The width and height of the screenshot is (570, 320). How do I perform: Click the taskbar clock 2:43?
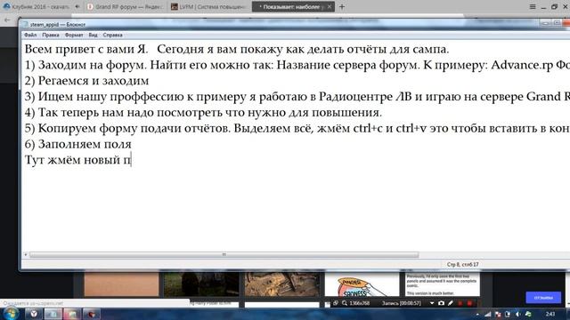(550, 314)
